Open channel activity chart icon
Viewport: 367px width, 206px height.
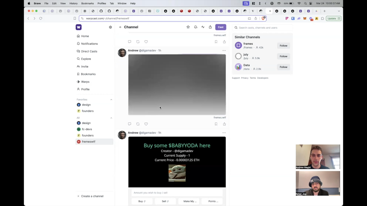[x=203, y=27]
